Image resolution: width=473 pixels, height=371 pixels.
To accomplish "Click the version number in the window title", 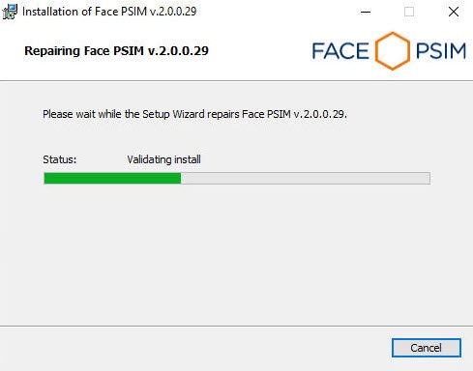I will (173, 12).
